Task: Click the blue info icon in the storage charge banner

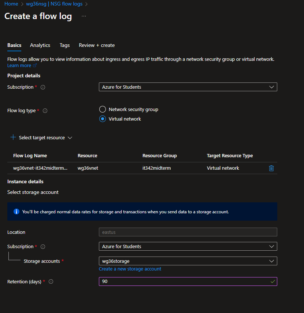Action: [x=16, y=211]
